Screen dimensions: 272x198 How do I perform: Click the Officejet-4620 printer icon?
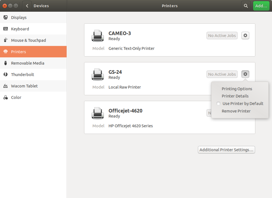(97, 113)
